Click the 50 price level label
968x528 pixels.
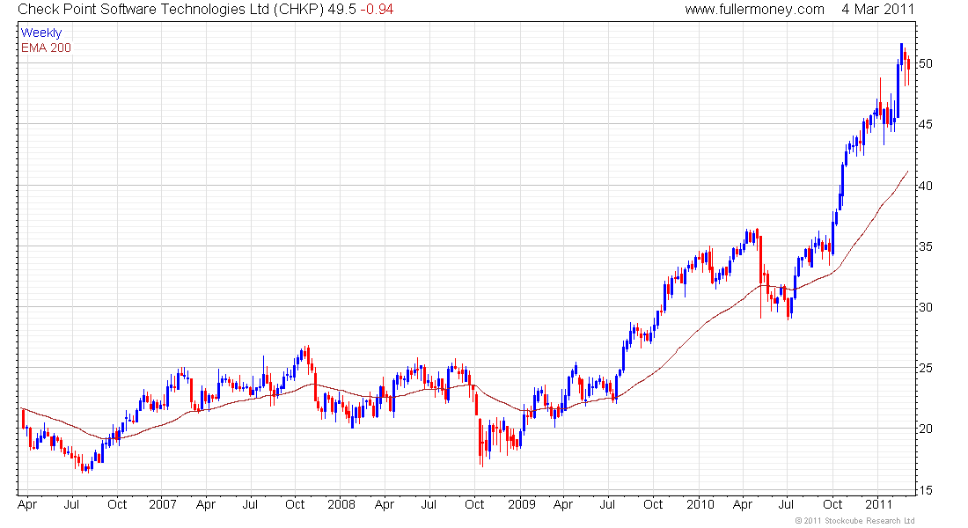[x=926, y=63]
